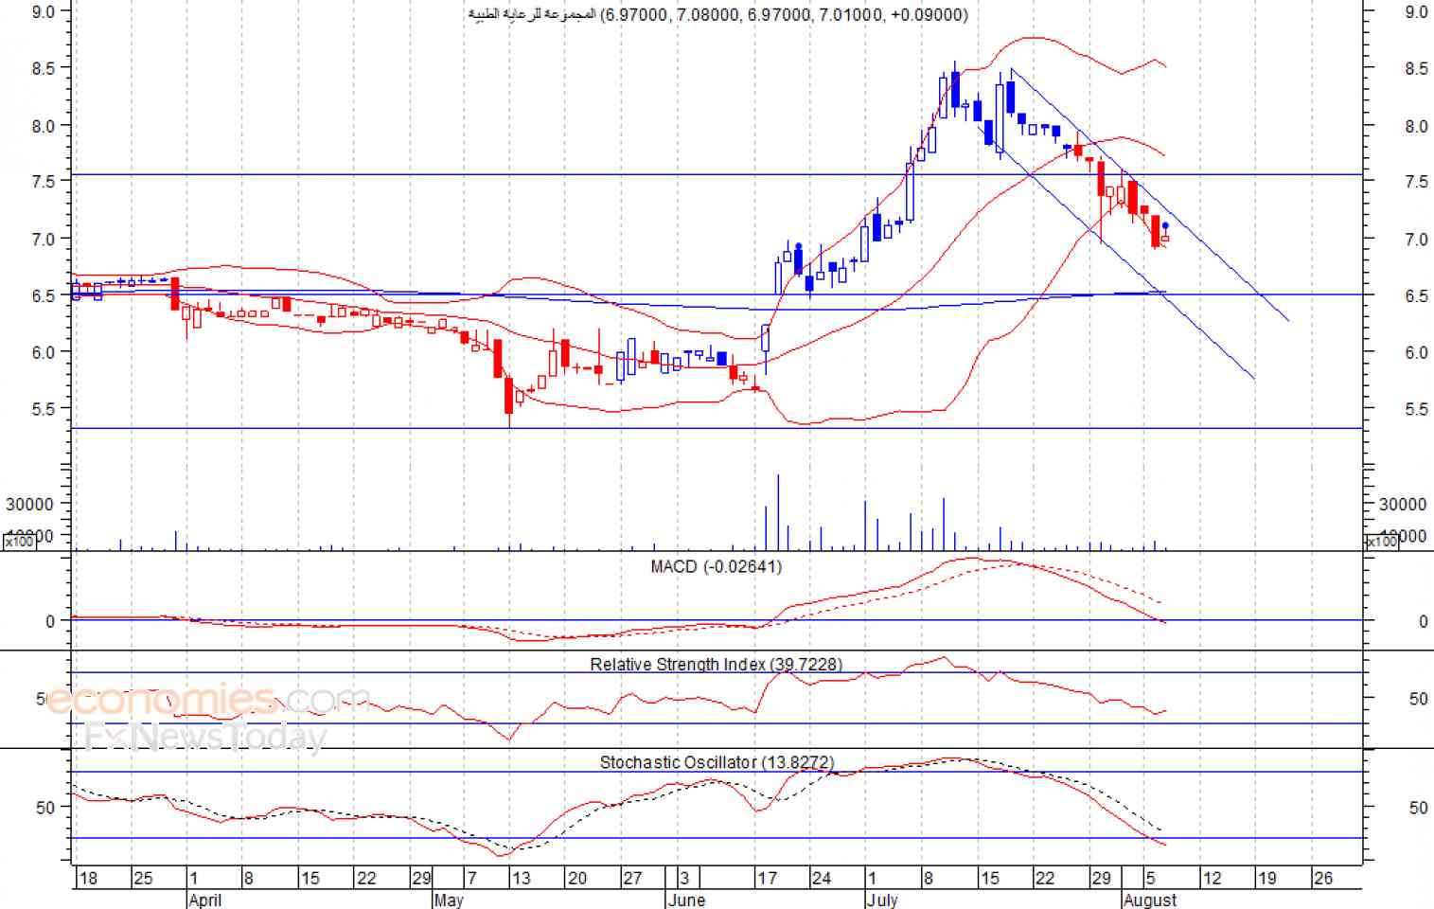Click the date label 13 in May

522,878
